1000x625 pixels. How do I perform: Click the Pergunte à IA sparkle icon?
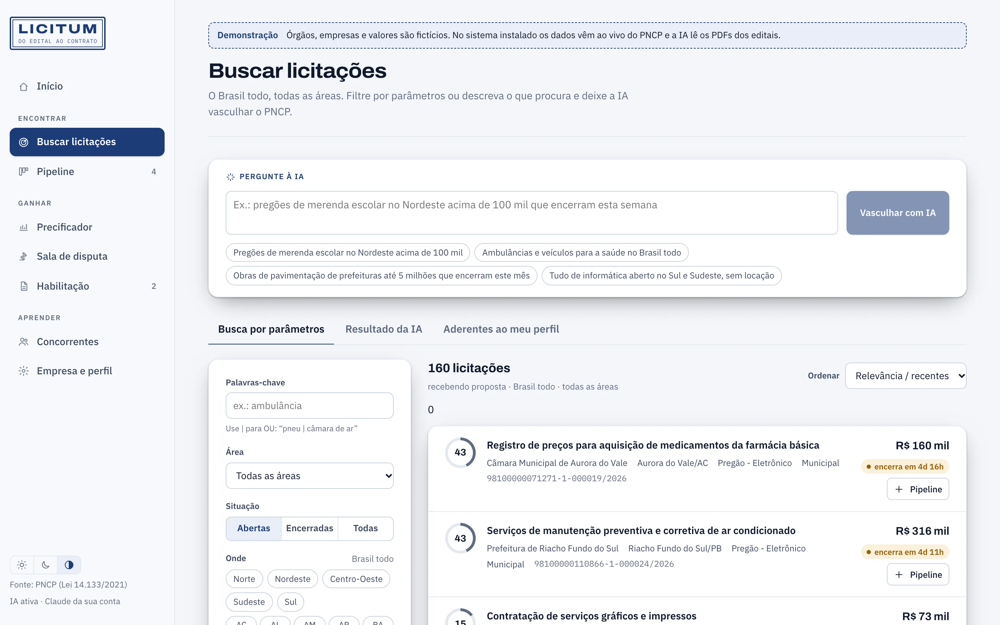(x=231, y=177)
